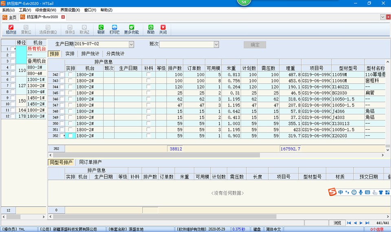Toggle Sogou 中 Chinese mode icon
Screen dimensions: 391x232
340,192
